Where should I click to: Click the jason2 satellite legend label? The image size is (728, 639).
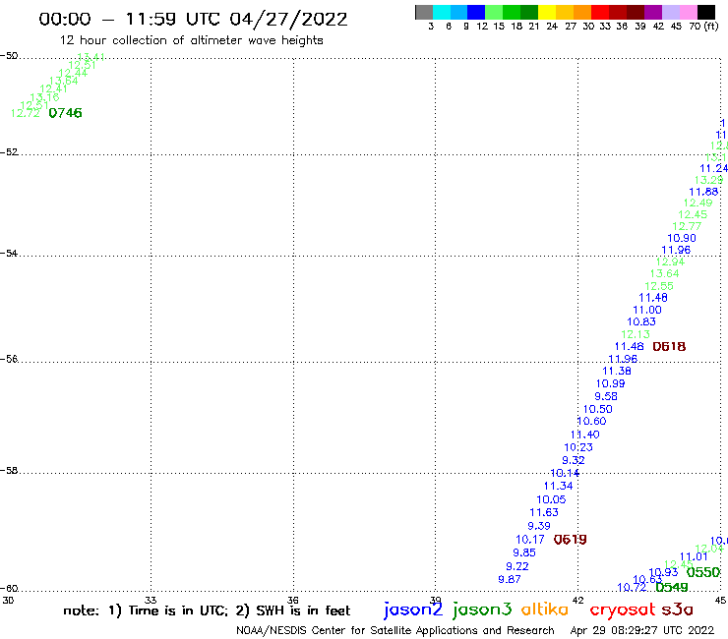coord(413,610)
